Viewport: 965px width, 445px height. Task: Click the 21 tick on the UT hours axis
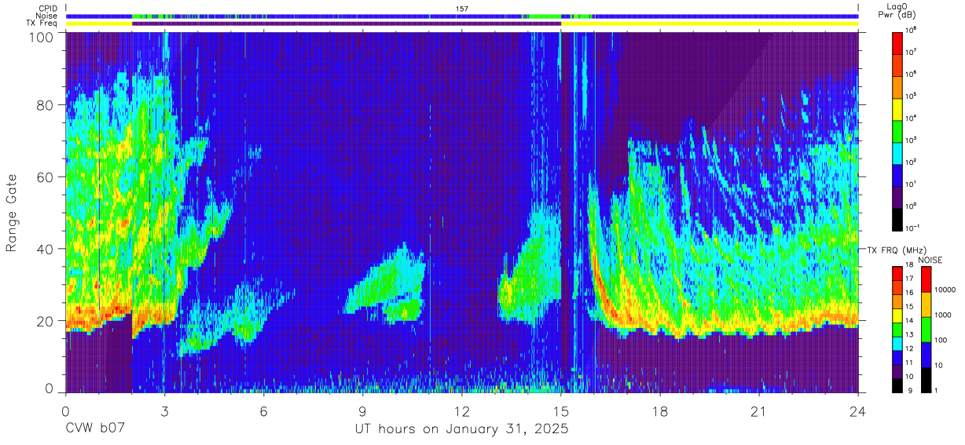[759, 411]
